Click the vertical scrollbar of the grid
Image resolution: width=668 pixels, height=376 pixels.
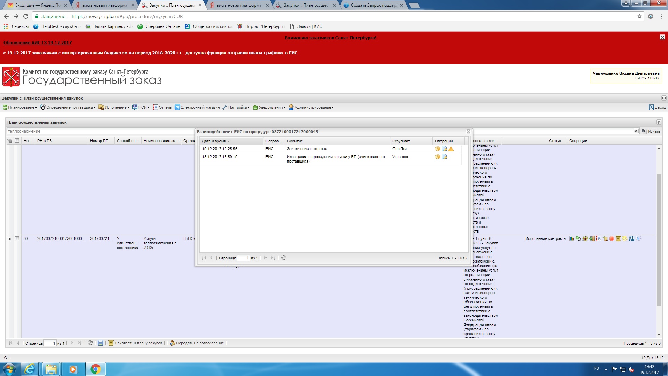659,240
